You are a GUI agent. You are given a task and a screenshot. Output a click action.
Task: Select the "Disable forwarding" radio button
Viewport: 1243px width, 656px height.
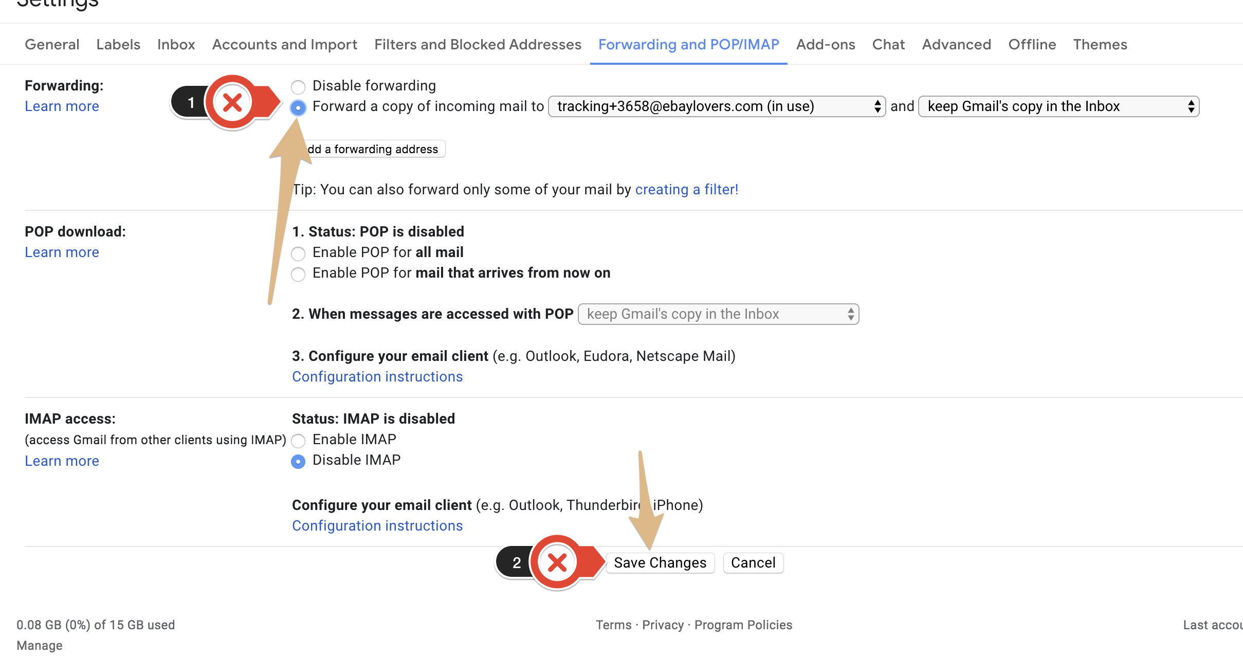click(x=298, y=86)
